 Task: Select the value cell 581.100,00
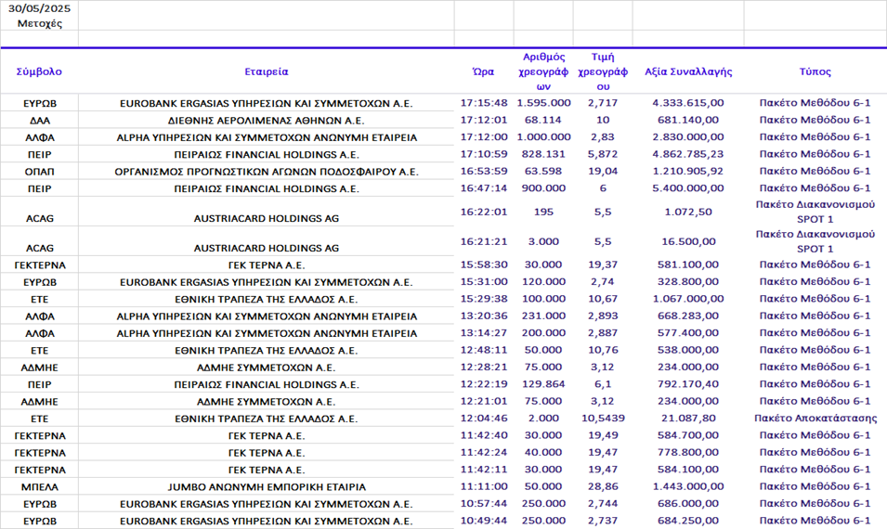[x=688, y=264]
